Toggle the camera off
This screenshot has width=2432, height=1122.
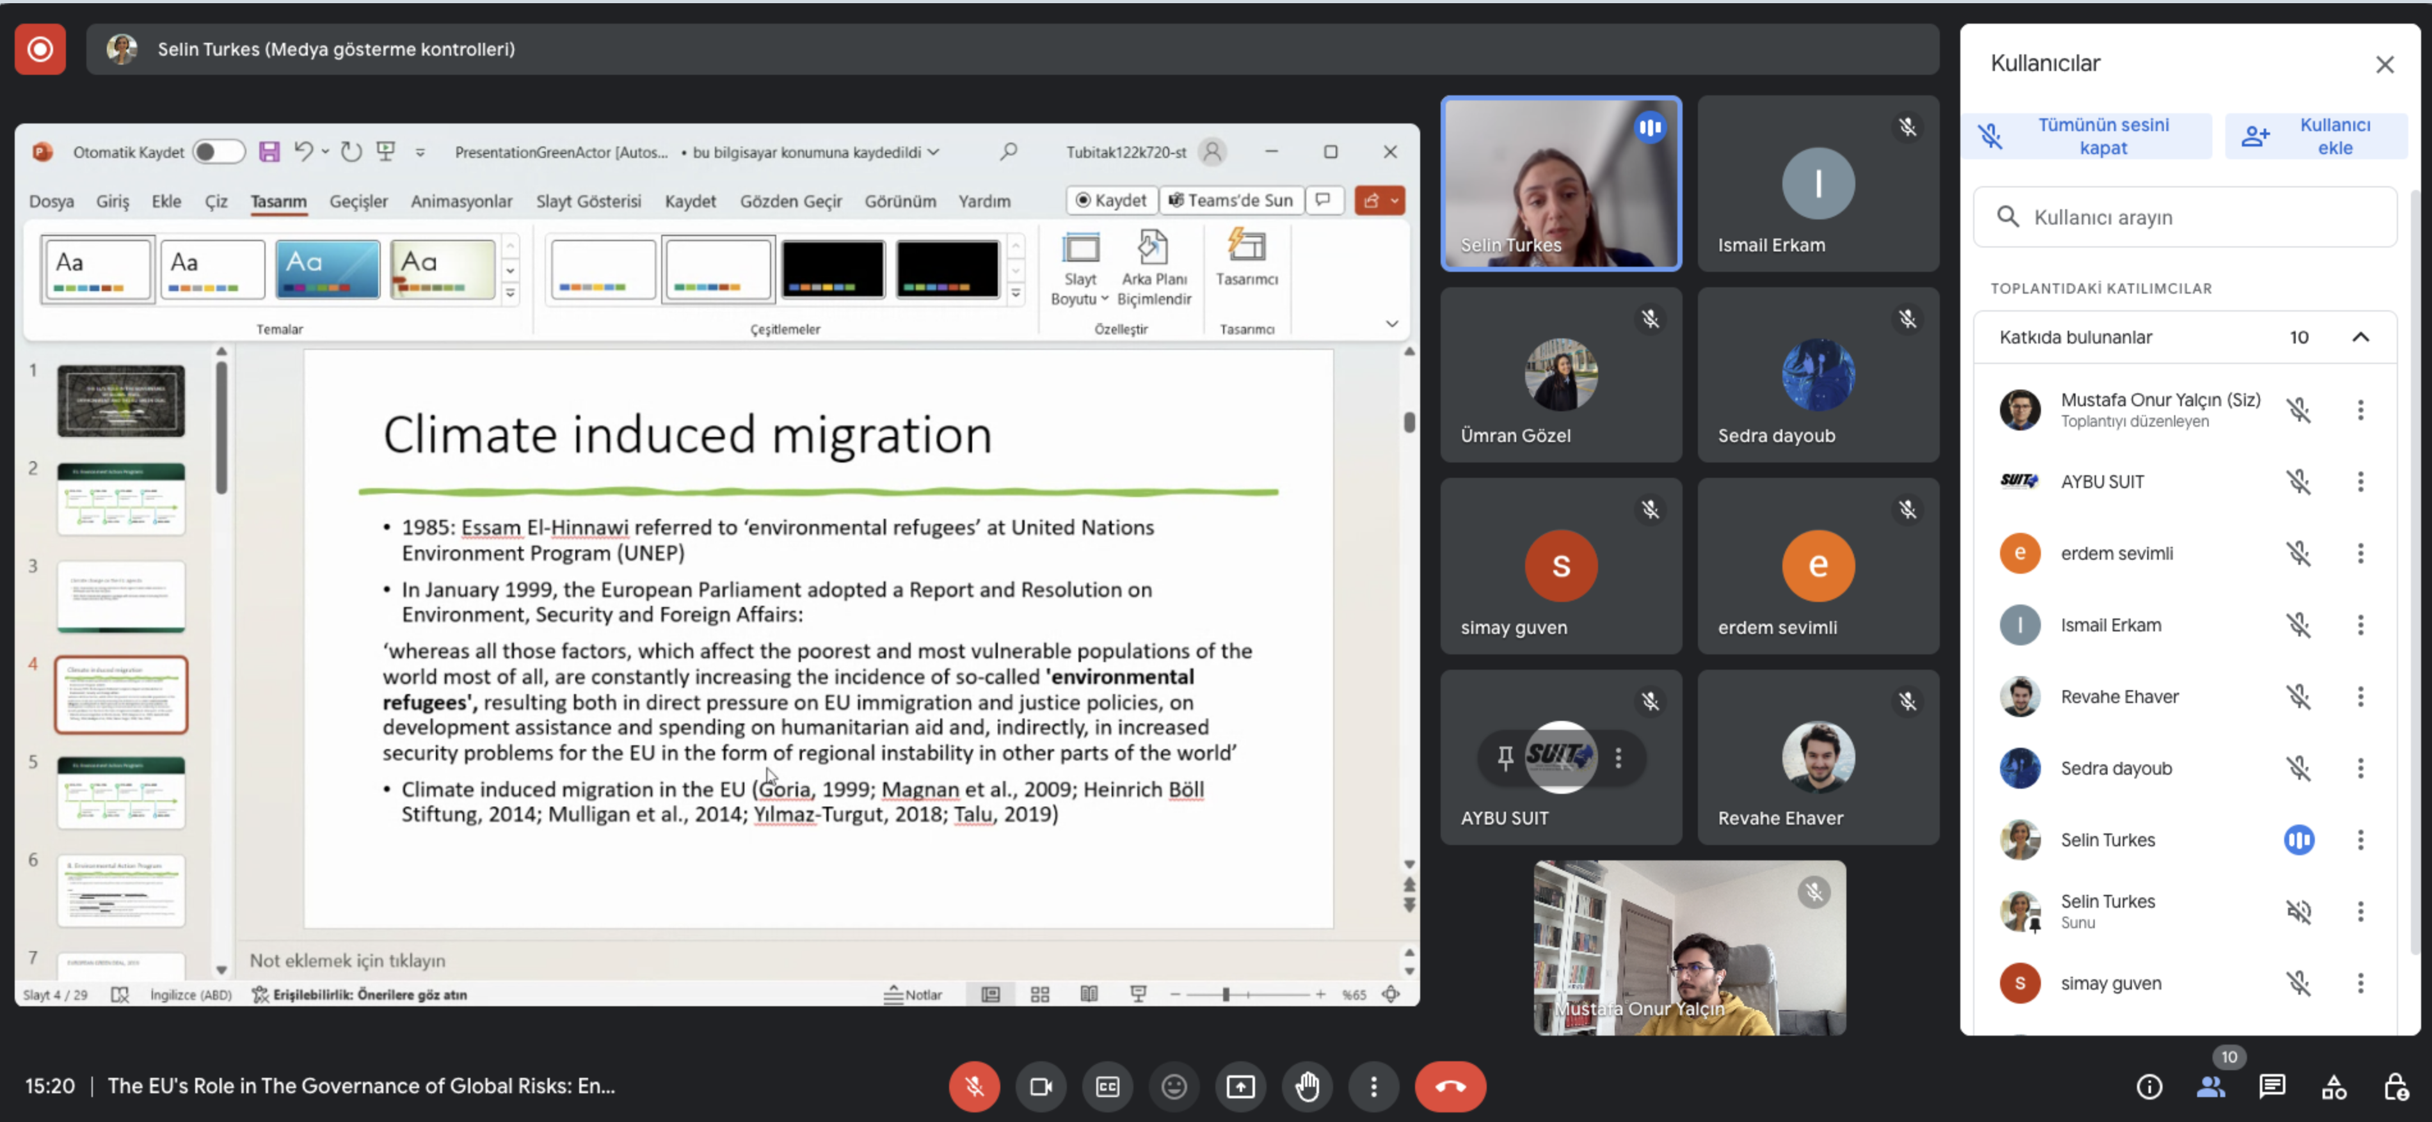[1041, 1086]
